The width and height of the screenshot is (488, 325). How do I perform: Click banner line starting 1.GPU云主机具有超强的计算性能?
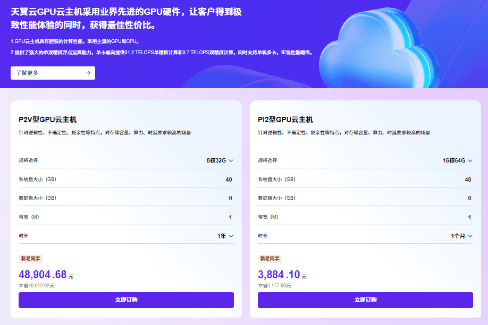coord(75,41)
